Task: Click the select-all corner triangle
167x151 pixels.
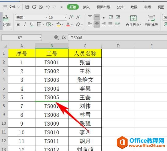Action: click(x=5, y=46)
